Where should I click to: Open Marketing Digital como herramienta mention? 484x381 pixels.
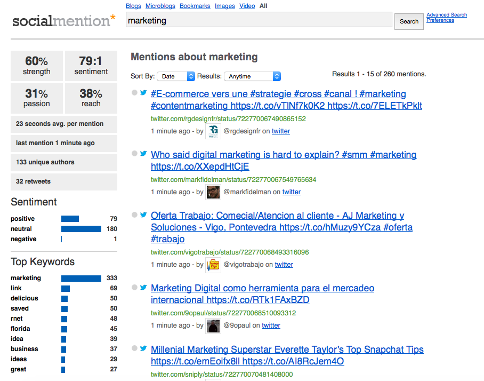[x=262, y=294]
